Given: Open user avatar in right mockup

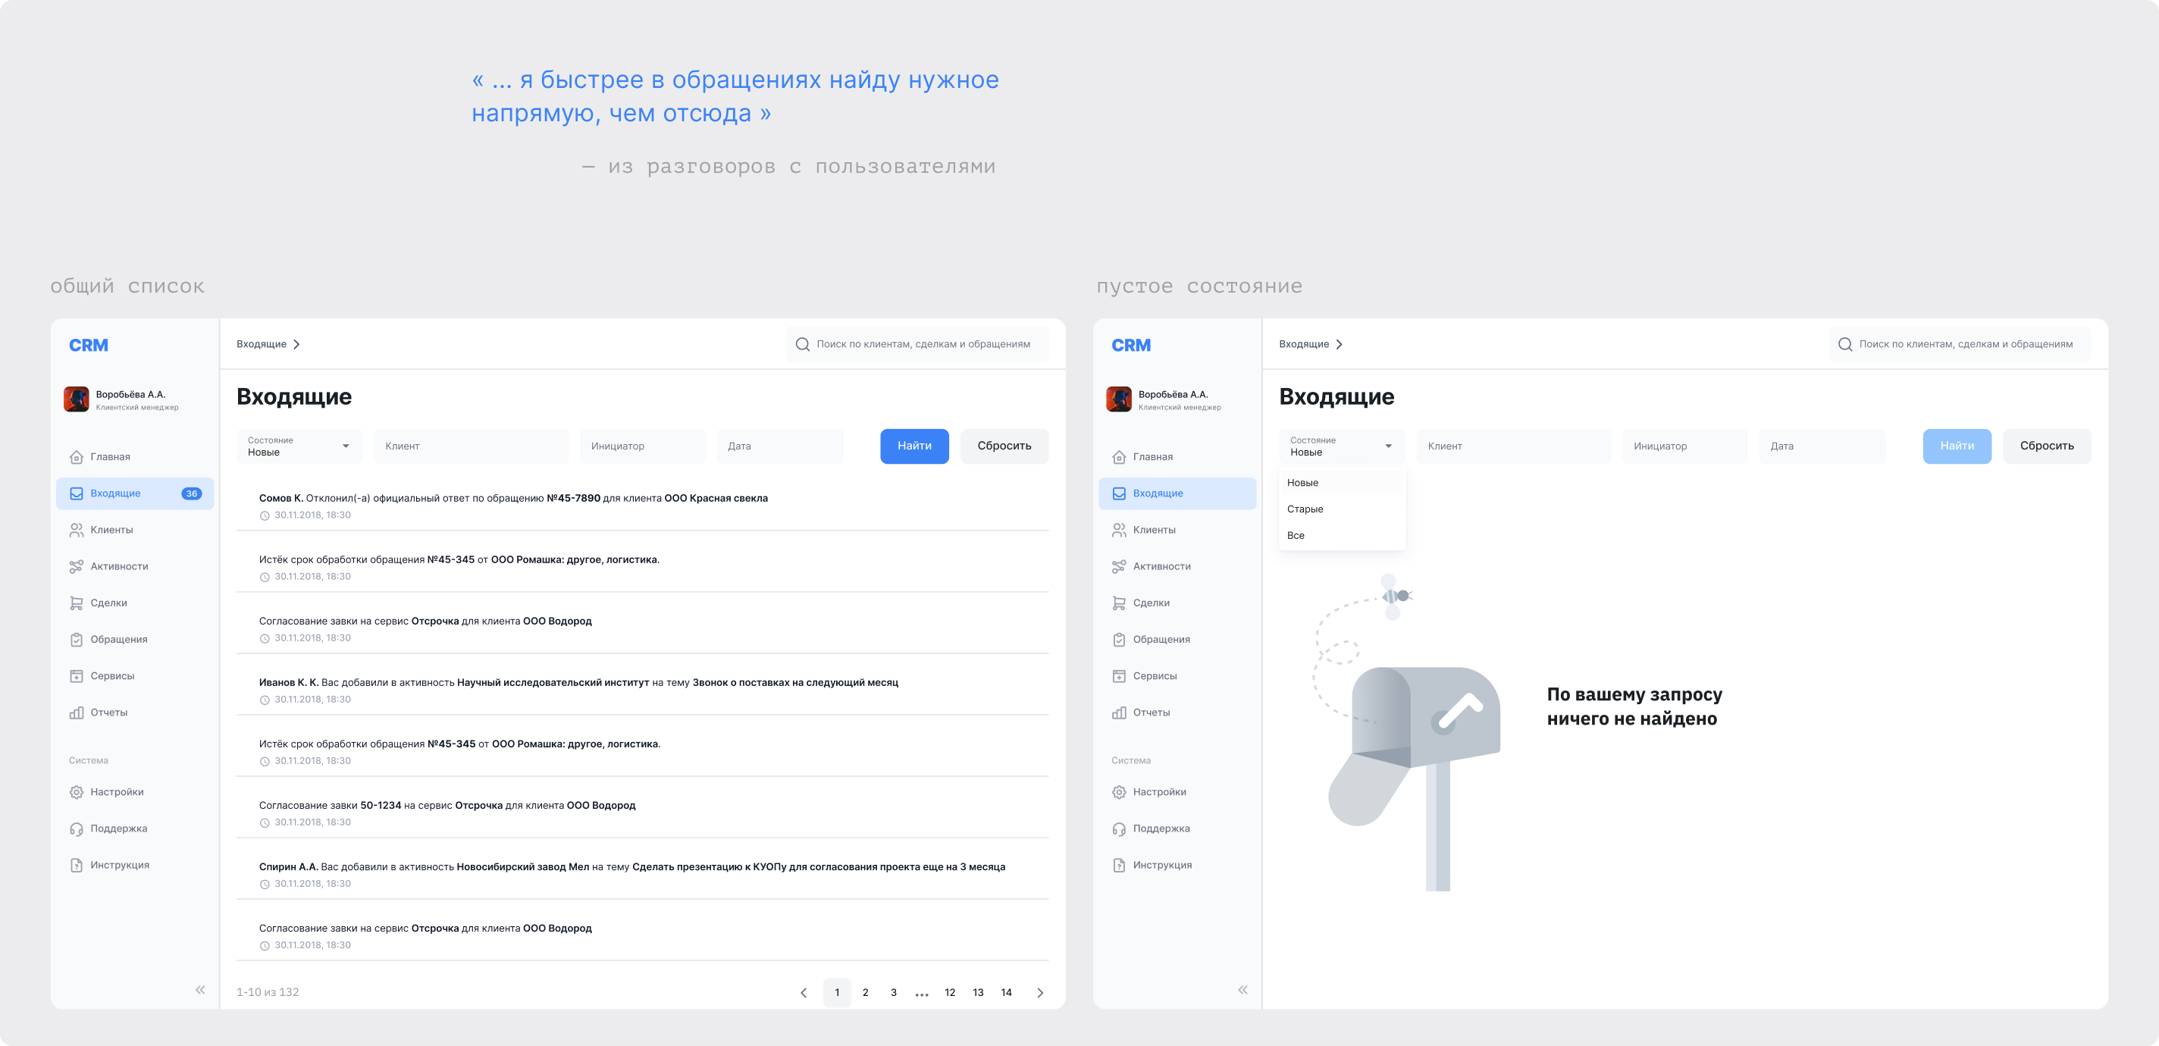Looking at the screenshot, I should click(1119, 399).
